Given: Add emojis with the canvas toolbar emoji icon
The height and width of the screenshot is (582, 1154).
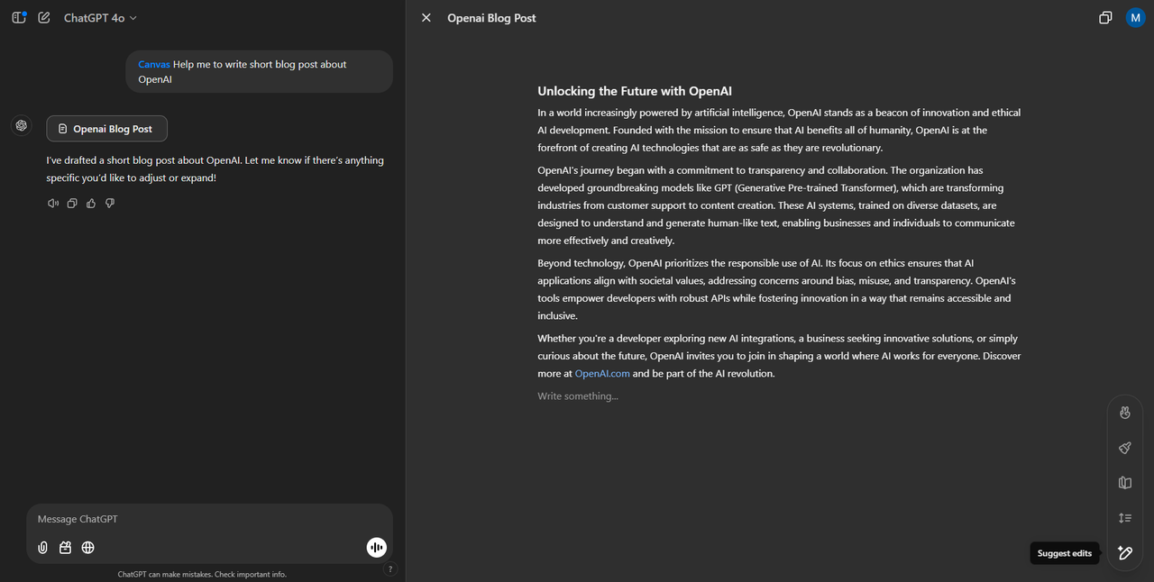Looking at the screenshot, I should click(1124, 413).
